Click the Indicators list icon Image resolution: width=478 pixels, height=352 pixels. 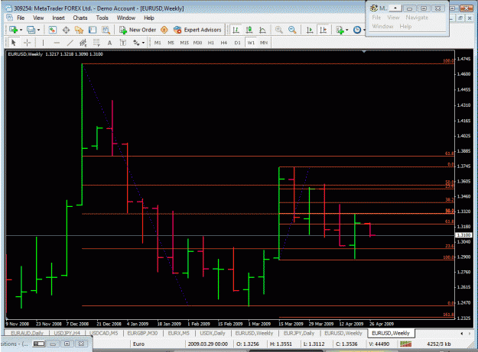point(340,30)
